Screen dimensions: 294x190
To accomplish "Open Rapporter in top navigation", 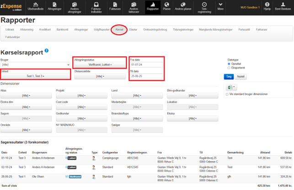I will point(153,6).
